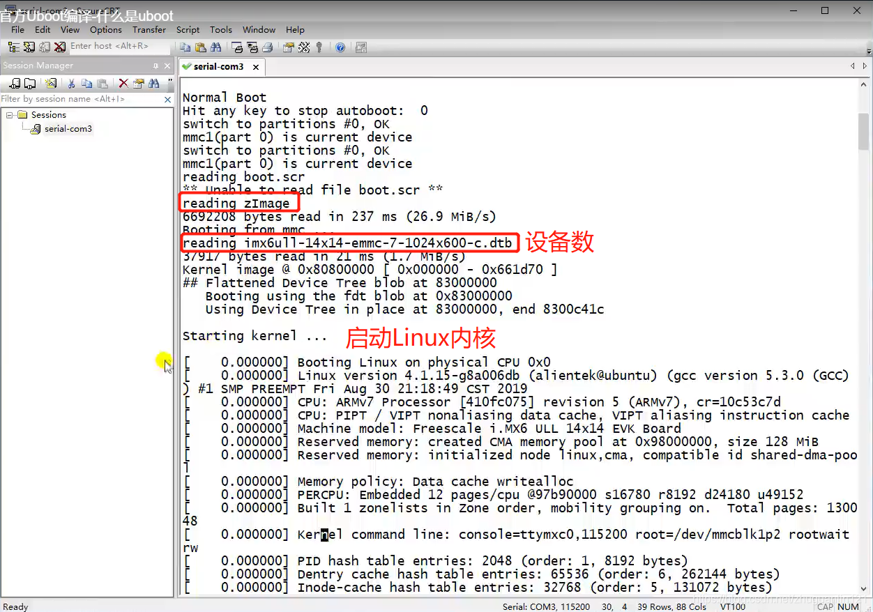The width and height of the screenshot is (873, 612).
Task: Click the Find binoculars icon in main toolbar
Action: point(215,47)
